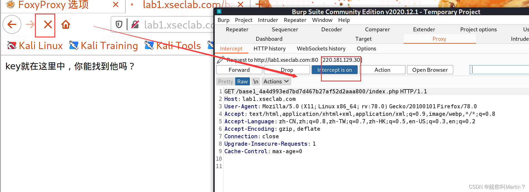The width and height of the screenshot is (529, 192).
Task: Switch to Project options tab
Action: (x=479, y=29)
